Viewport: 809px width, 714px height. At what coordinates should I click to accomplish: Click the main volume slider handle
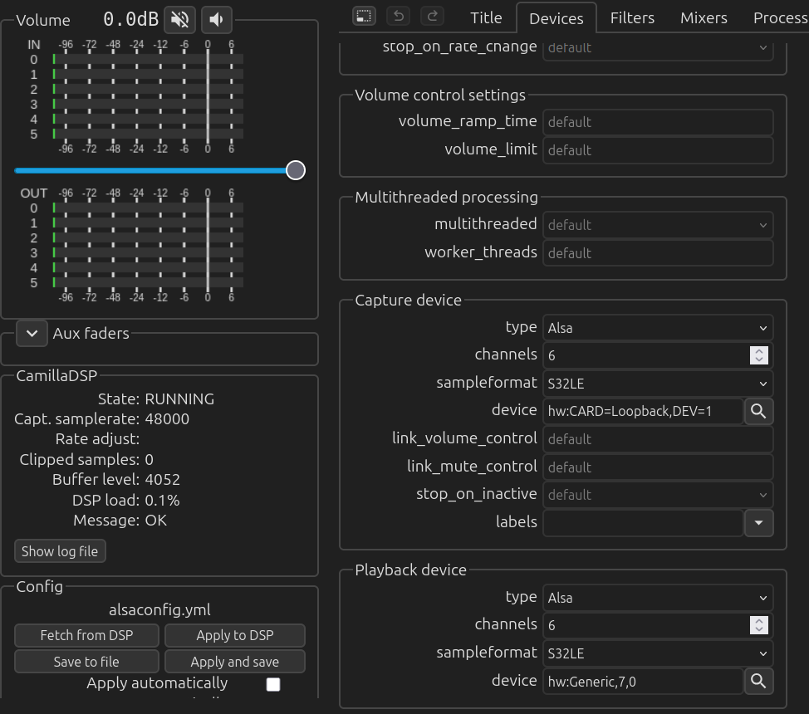click(296, 170)
